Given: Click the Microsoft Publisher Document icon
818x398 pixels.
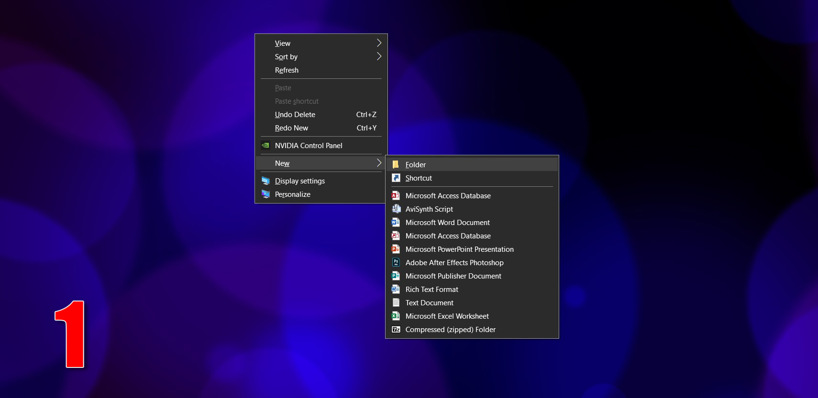Looking at the screenshot, I should [396, 276].
